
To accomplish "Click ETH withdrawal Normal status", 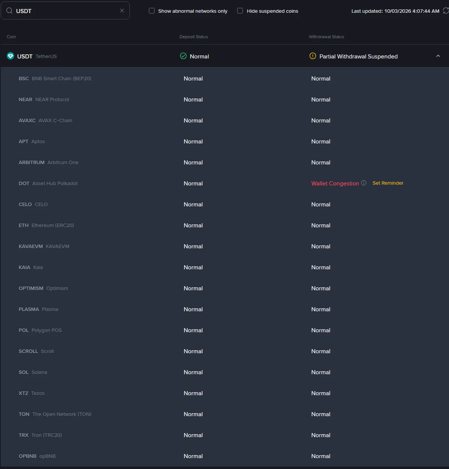I will pos(321,226).
